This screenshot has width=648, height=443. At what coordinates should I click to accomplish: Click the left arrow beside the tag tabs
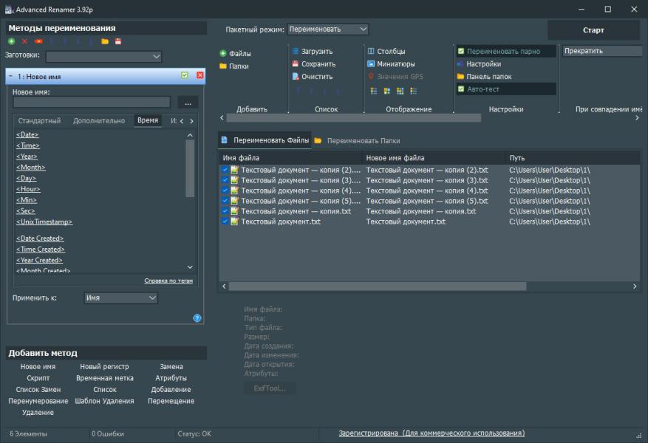coord(182,121)
